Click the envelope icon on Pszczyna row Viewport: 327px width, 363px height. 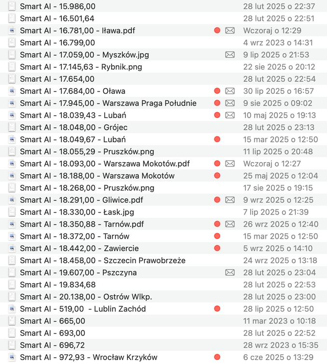point(230,272)
